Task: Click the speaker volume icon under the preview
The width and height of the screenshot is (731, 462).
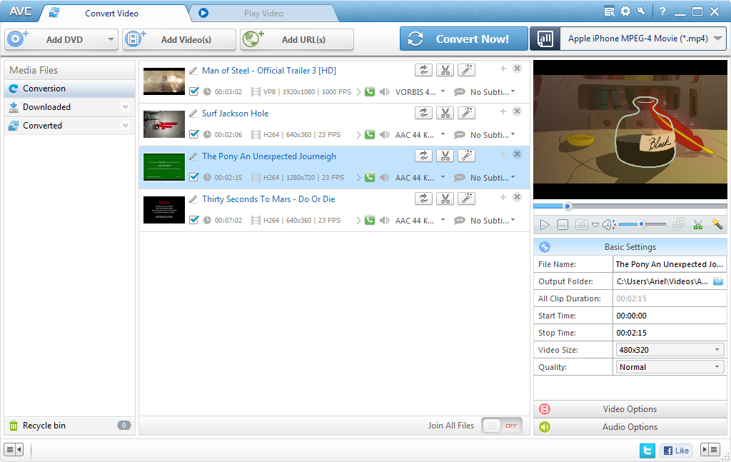Action: coord(609,225)
